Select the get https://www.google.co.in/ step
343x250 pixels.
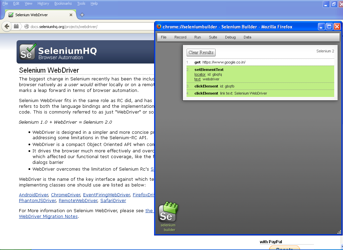click(260, 62)
